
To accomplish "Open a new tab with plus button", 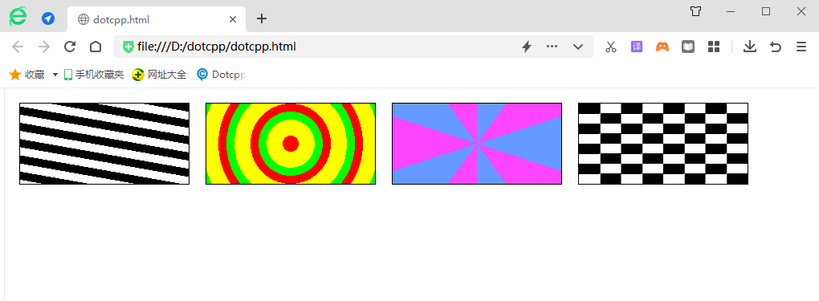I will (262, 18).
